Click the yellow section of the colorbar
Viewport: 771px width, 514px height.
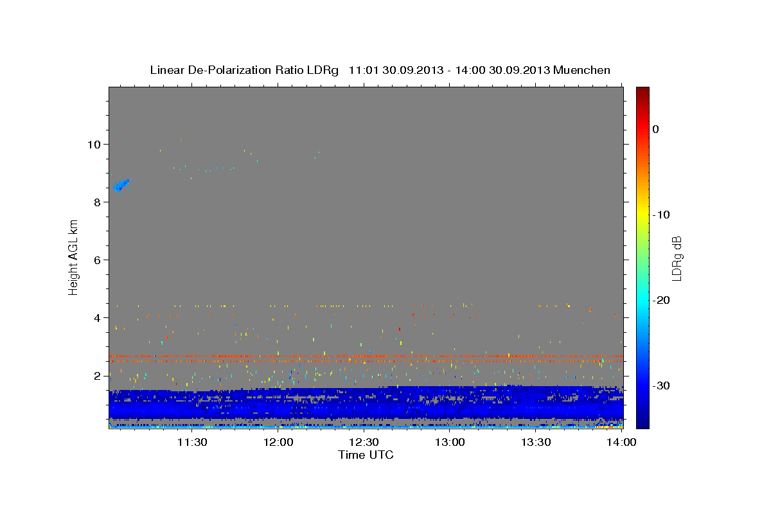click(x=642, y=215)
